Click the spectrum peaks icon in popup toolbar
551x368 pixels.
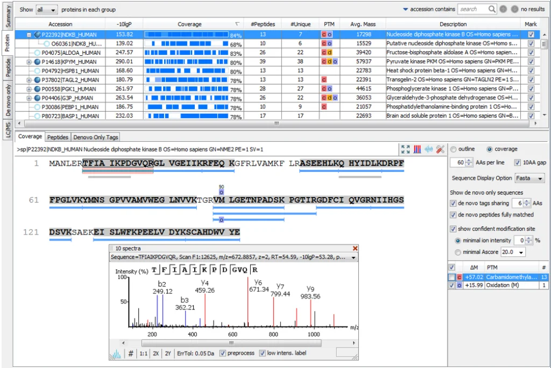point(116,353)
